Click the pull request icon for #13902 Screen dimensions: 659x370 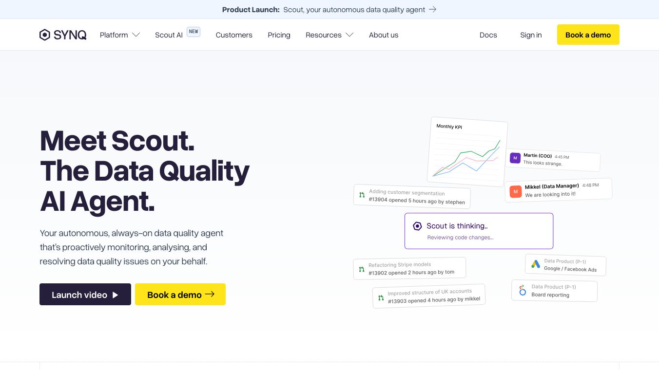pyautogui.click(x=361, y=269)
